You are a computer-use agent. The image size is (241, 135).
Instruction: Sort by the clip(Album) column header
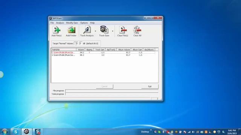point(149,49)
